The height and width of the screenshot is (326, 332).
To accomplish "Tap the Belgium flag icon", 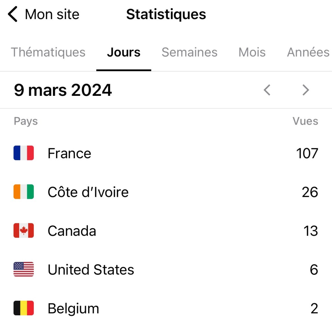I will (x=24, y=308).
